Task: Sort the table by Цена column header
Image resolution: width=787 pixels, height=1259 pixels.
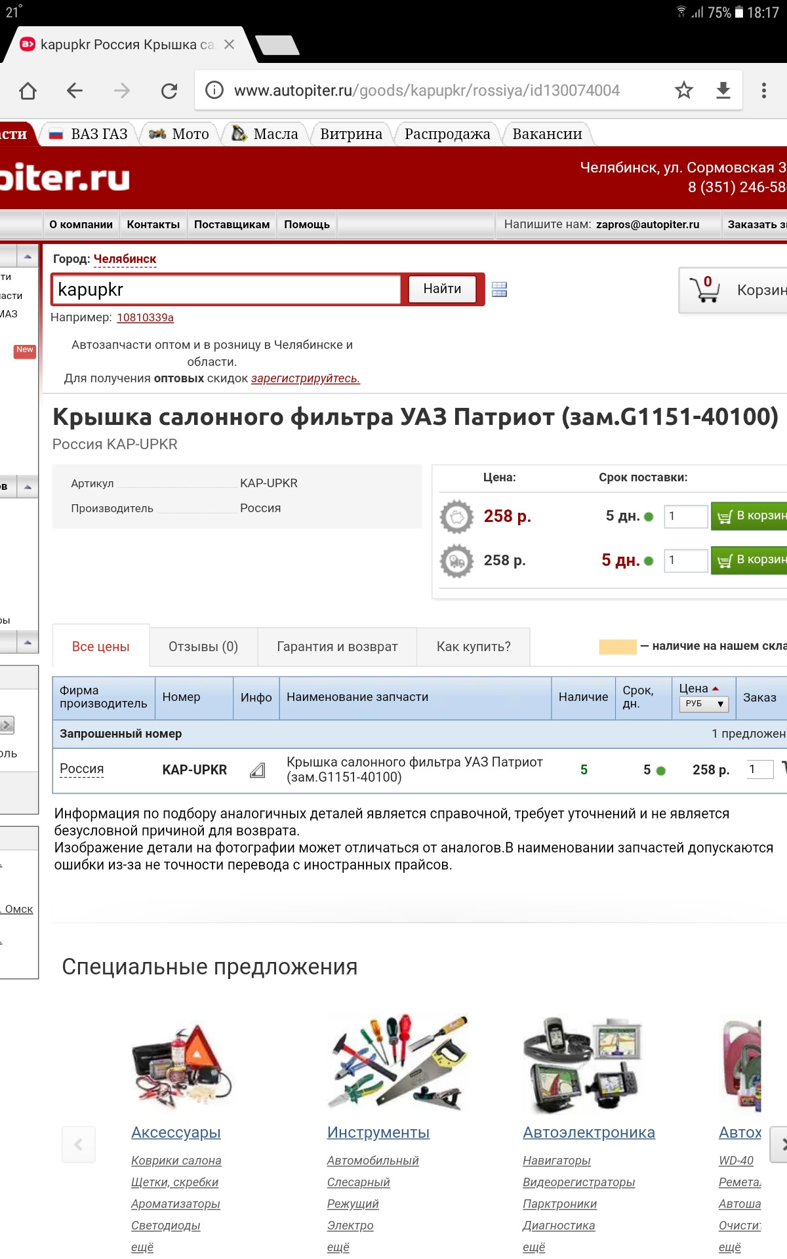Action: click(699, 689)
